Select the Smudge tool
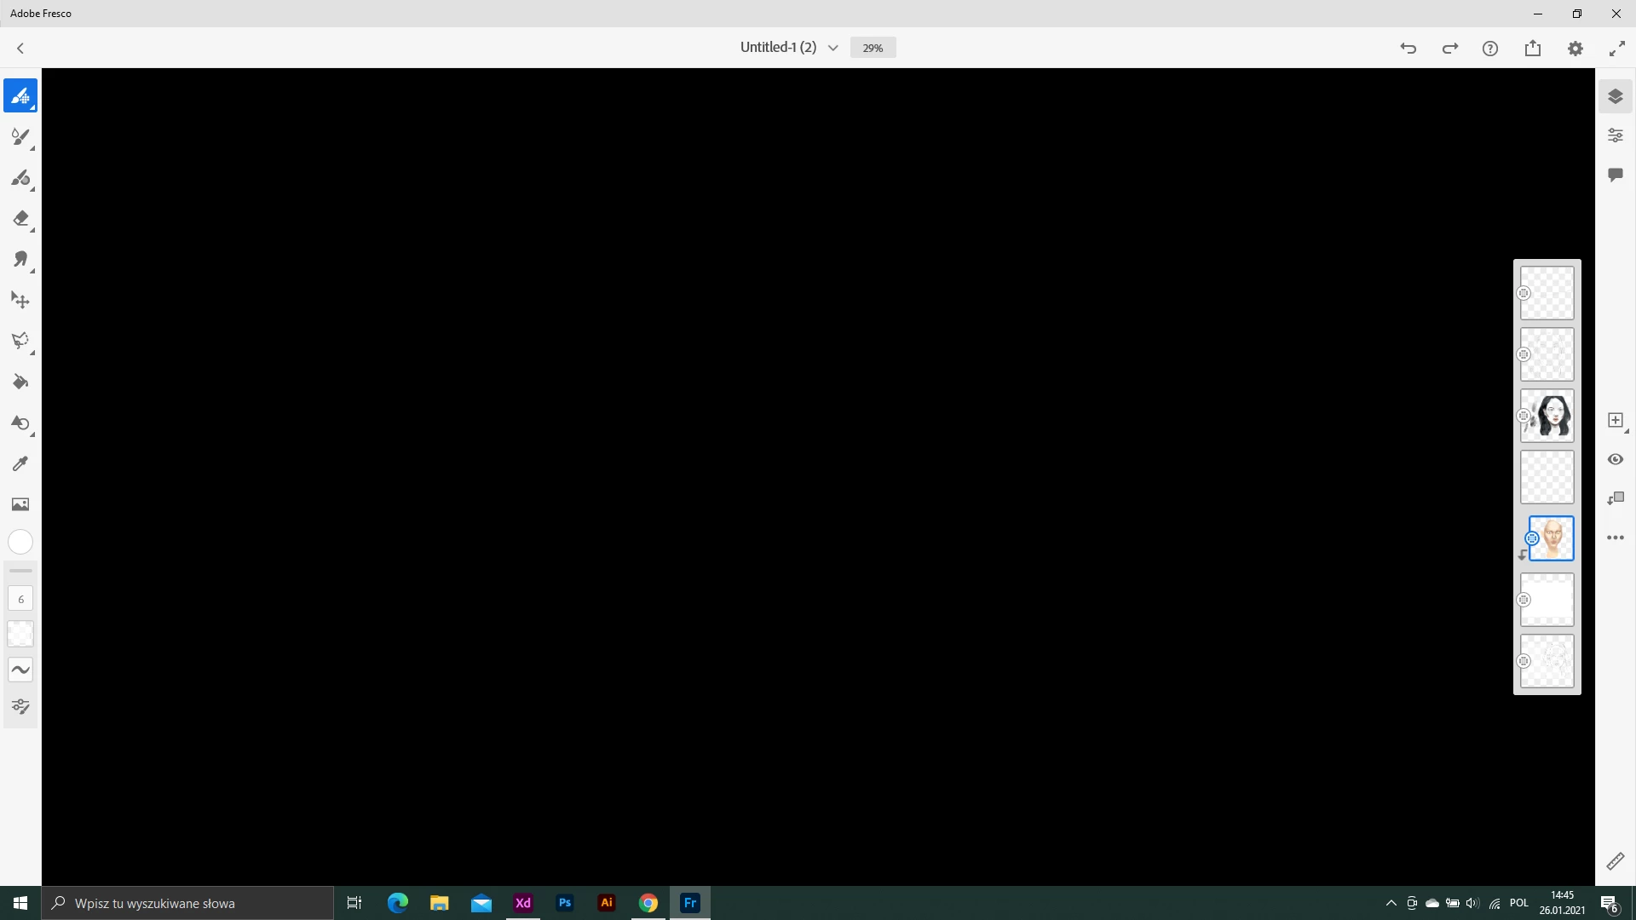This screenshot has height=920, width=1636. 20,259
